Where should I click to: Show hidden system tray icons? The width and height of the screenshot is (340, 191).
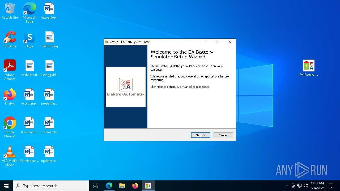286,186
